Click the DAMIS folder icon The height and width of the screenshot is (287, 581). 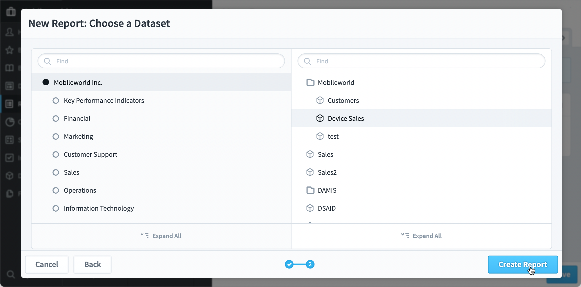tap(310, 190)
